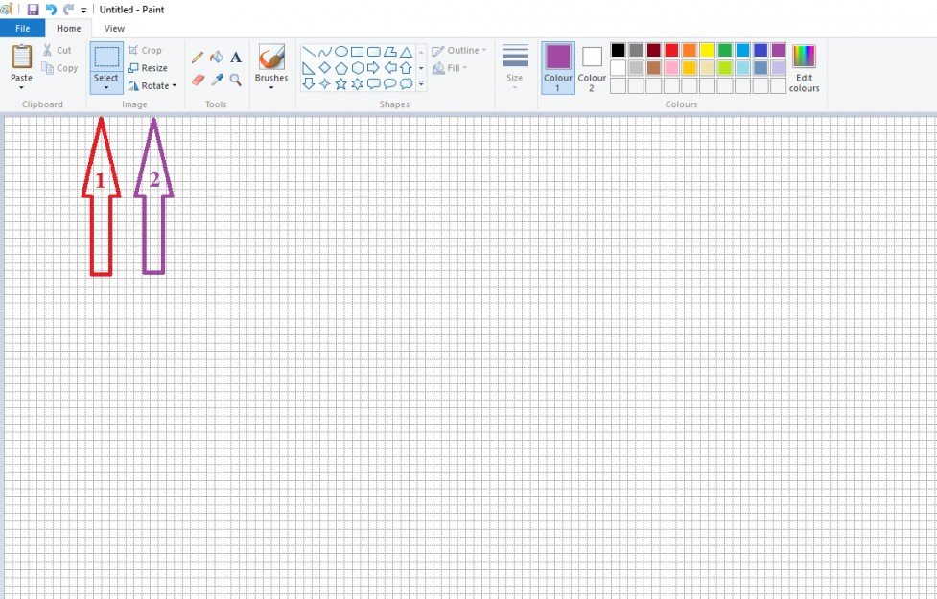Choose the Left arrow shape
937x599 pixels.
click(x=390, y=67)
